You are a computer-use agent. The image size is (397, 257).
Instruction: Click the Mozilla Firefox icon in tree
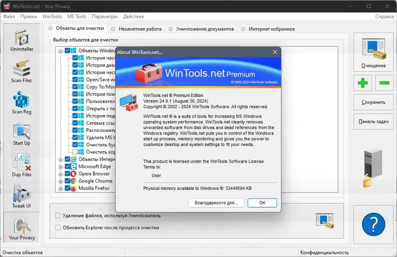(73, 188)
